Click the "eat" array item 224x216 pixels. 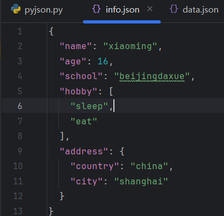click(84, 121)
